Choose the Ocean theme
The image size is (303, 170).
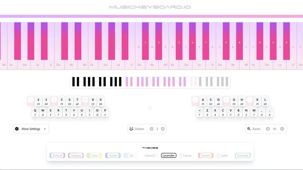113,155
